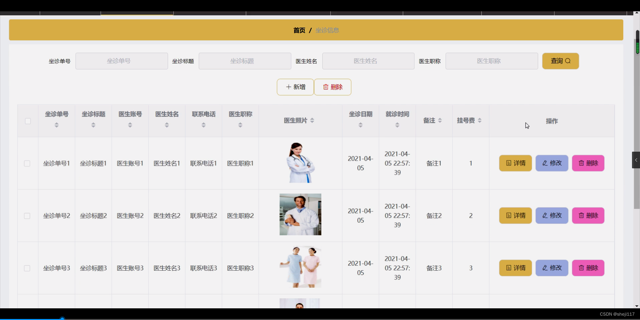Click the 就诊时间 value in 坐诊单号2 row

tap(397, 216)
